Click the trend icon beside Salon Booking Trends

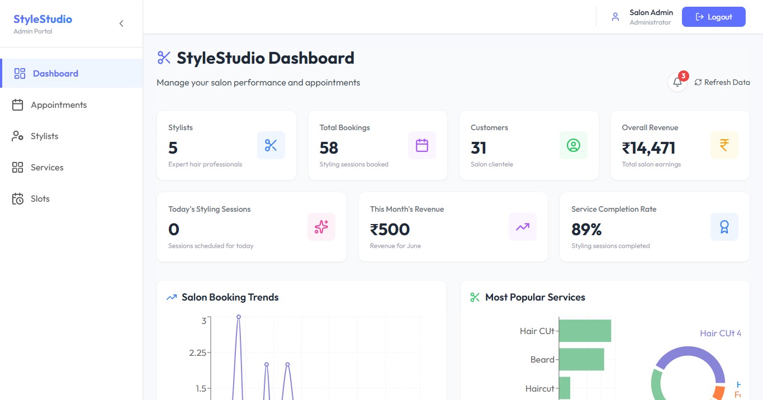coord(172,297)
